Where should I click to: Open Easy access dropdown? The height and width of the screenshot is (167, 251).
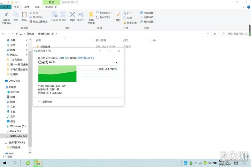point(104,17)
